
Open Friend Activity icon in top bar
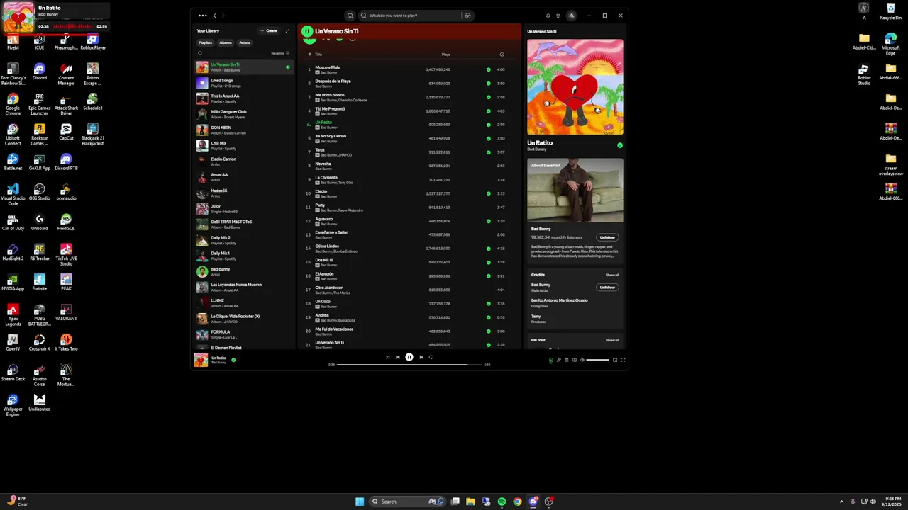[558, 16]
